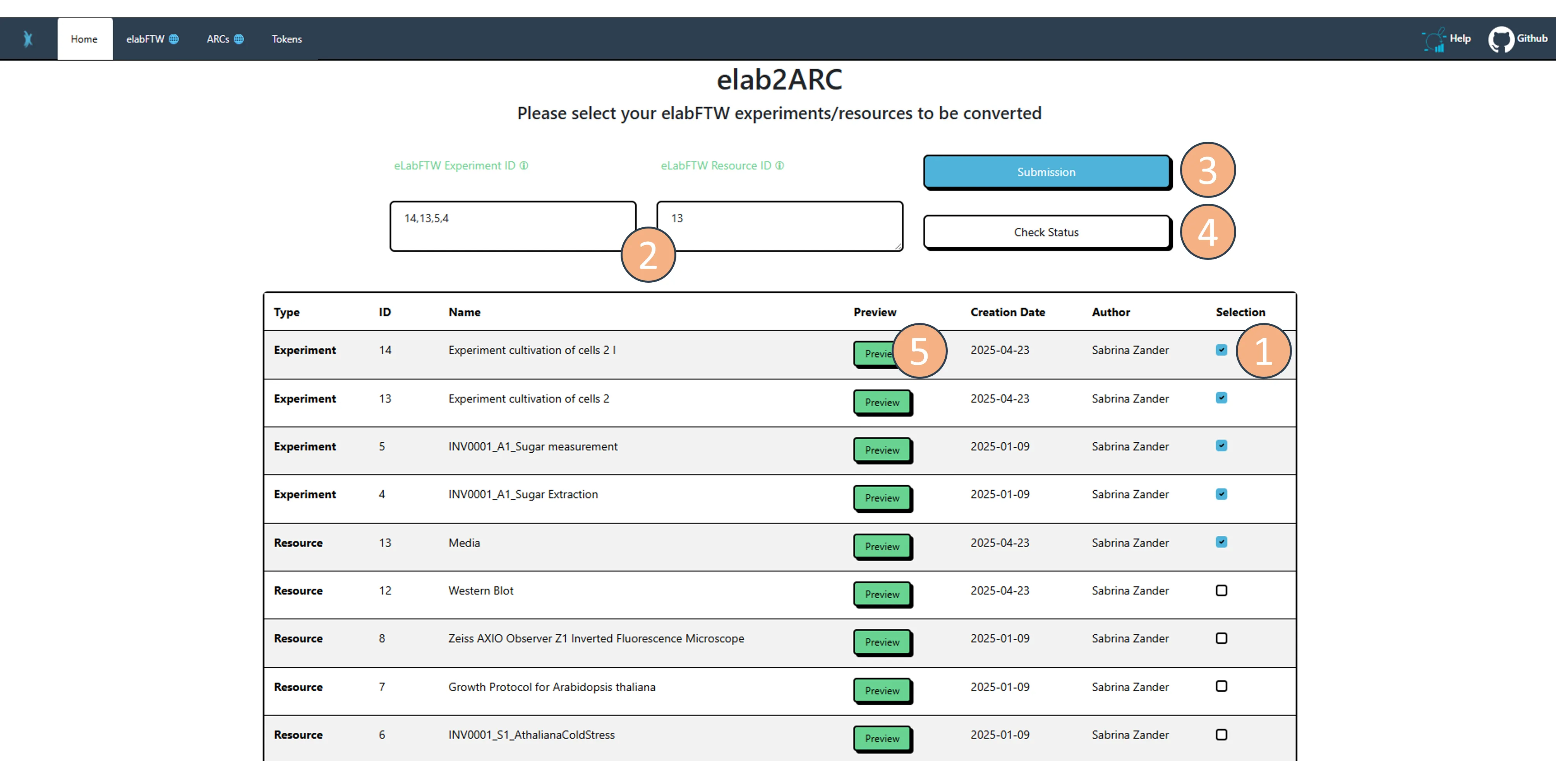This screenshot has width=1556, height=761.
Task: Preview the INV0001_A1_Sugar measurement experiment
Action: [881, 450]
